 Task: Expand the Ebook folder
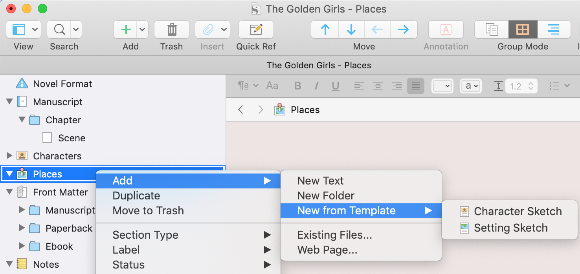point(22,246)
